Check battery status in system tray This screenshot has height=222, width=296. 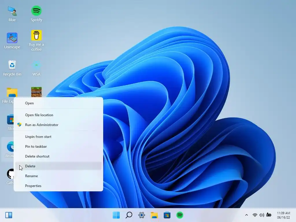269,215
